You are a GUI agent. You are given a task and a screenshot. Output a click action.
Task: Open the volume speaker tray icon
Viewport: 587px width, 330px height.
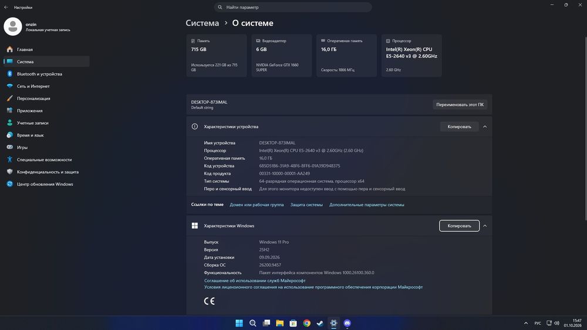tap(556, 324)
